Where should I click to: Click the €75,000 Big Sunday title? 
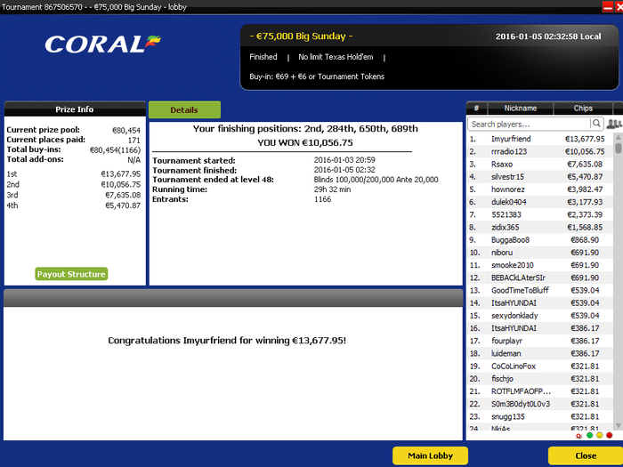coord(301,36)
